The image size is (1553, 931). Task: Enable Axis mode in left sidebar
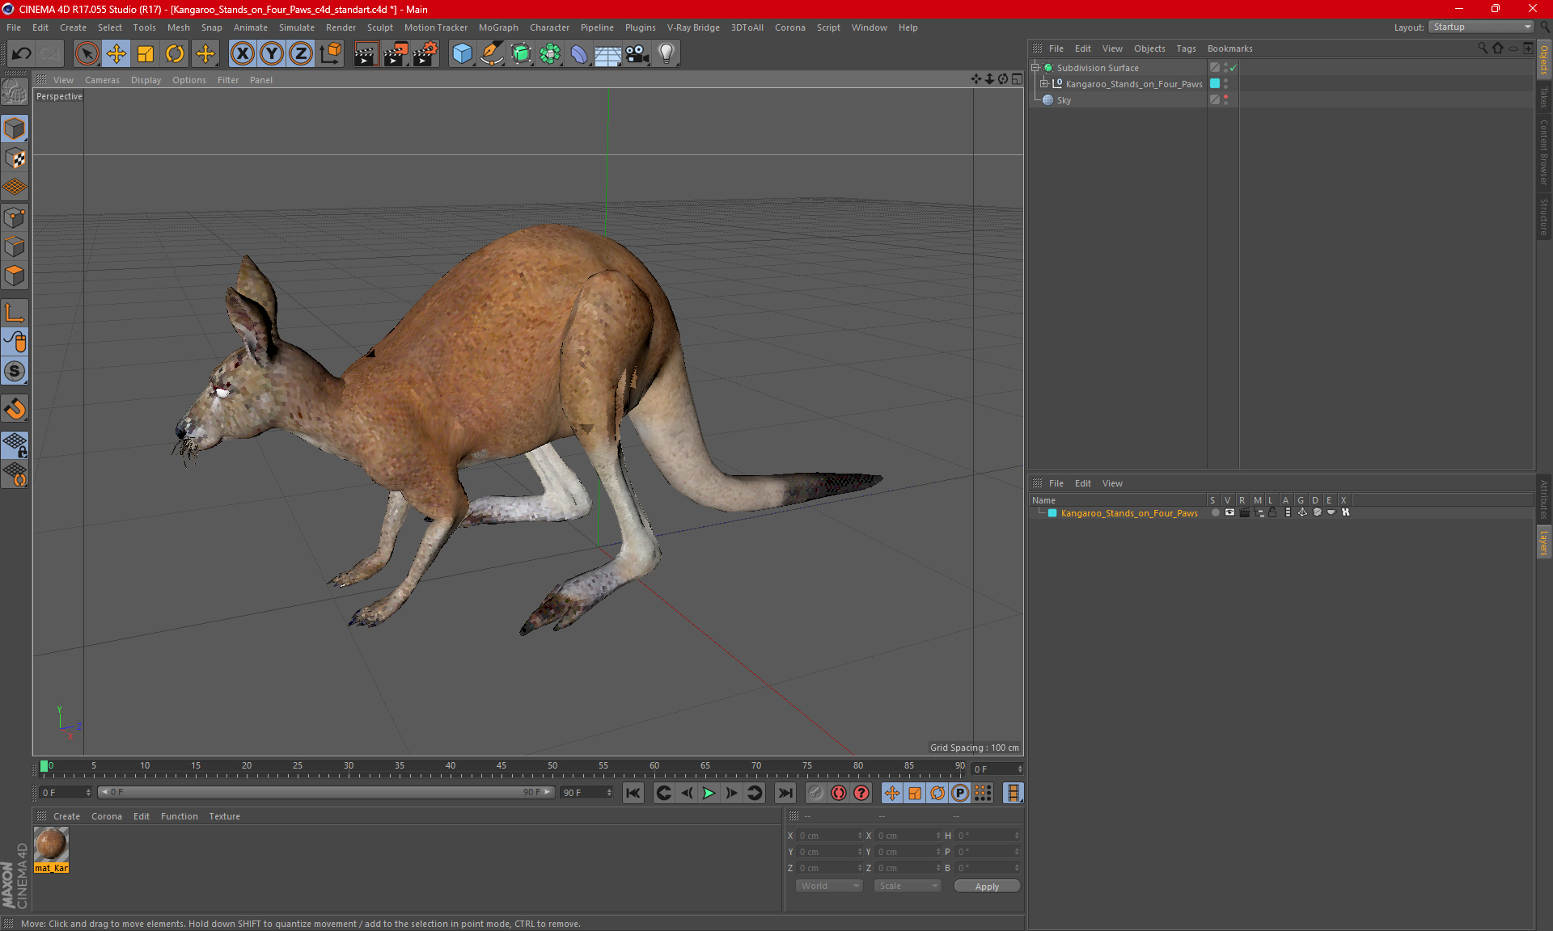tap(15, 314)
